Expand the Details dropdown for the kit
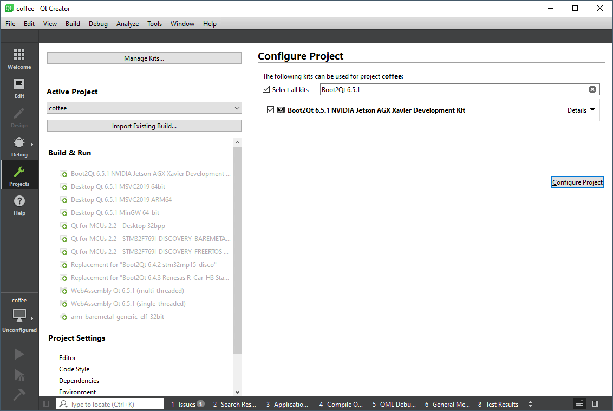 tap(581, 110)
